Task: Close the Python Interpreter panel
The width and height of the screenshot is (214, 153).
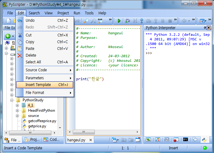Action: tap(209, 28)
